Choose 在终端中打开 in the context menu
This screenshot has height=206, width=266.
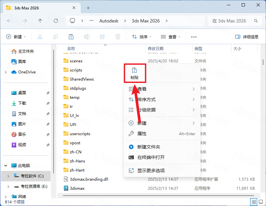pyautogui.click(x=162, y=157)
